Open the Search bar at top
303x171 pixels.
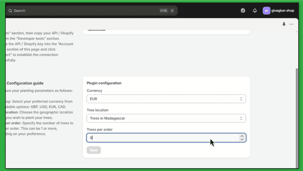pyautogui.click(x=91, y=11)
